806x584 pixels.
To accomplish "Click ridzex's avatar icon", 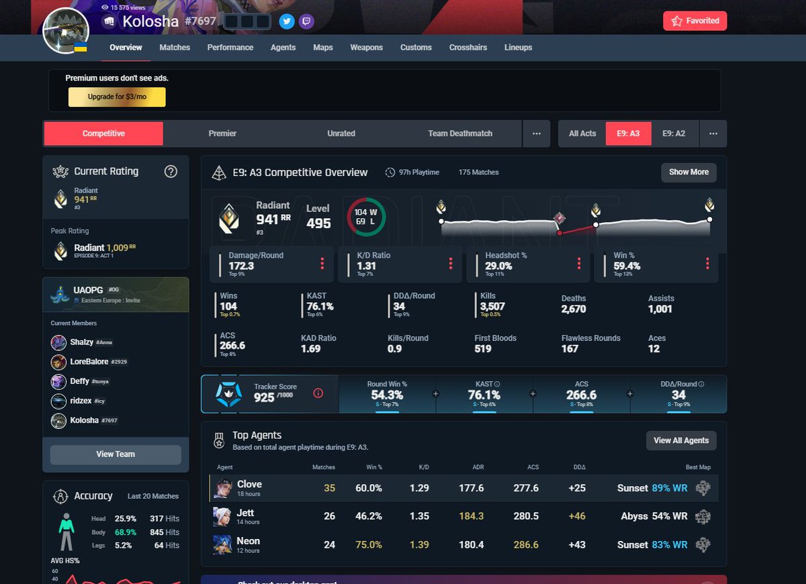I will pyautogui.click(x=58, y=401).
